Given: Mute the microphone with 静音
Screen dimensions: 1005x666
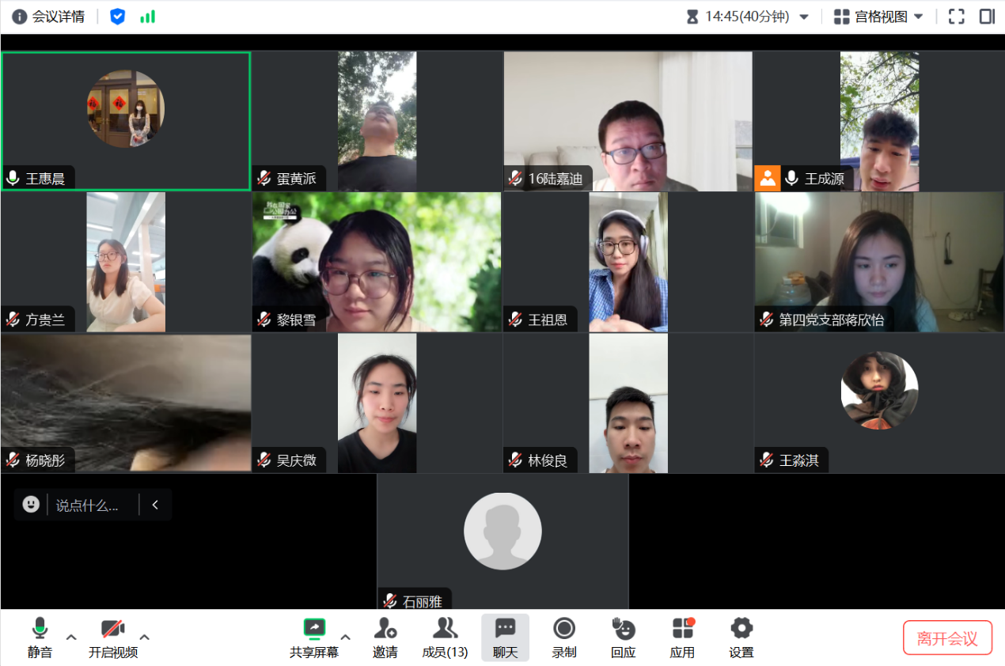Looking at the screenshot, I should point(40,637).
